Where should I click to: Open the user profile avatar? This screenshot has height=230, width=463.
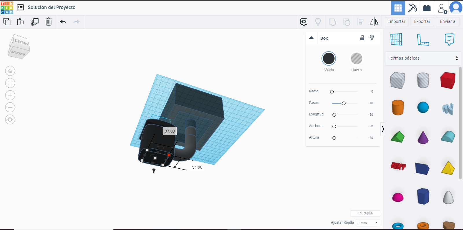pos(456,8)
